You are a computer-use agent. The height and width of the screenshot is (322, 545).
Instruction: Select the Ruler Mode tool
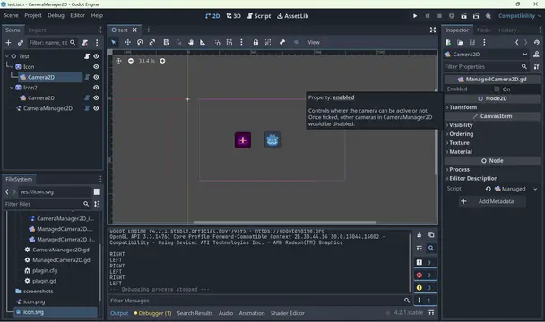pos(203,42)
